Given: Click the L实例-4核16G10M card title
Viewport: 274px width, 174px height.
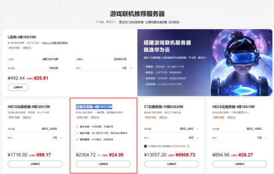Looking at the screenshot, I should (x=22, y=37).
